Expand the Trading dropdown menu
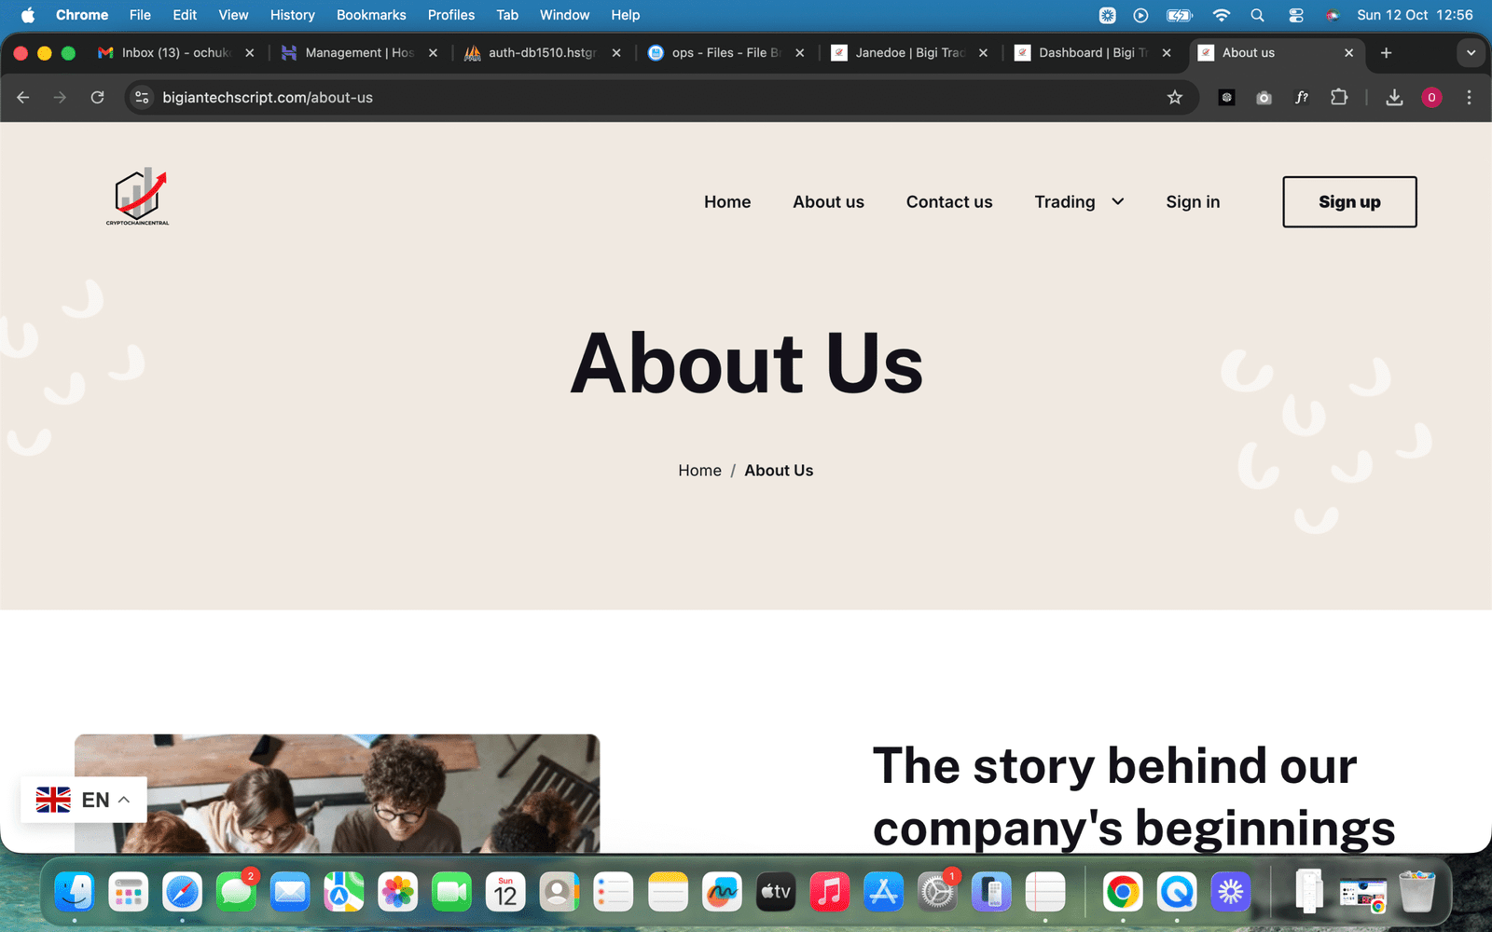 click(1079, 201)
